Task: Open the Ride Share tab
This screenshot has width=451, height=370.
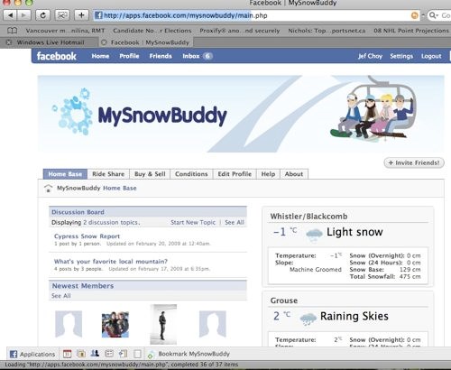Action: click(108, 174)
